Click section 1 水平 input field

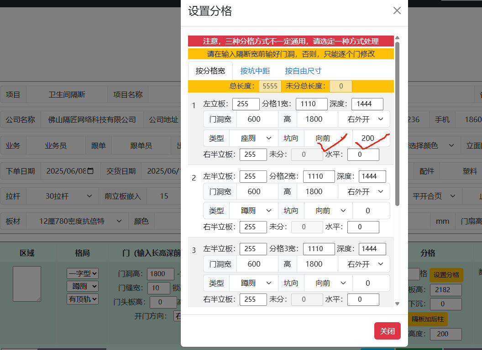coord(363,154)
